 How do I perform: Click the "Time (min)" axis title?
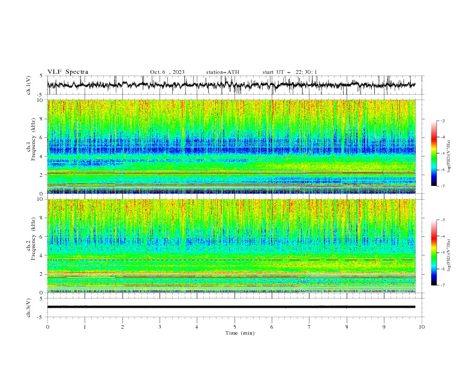240,333
